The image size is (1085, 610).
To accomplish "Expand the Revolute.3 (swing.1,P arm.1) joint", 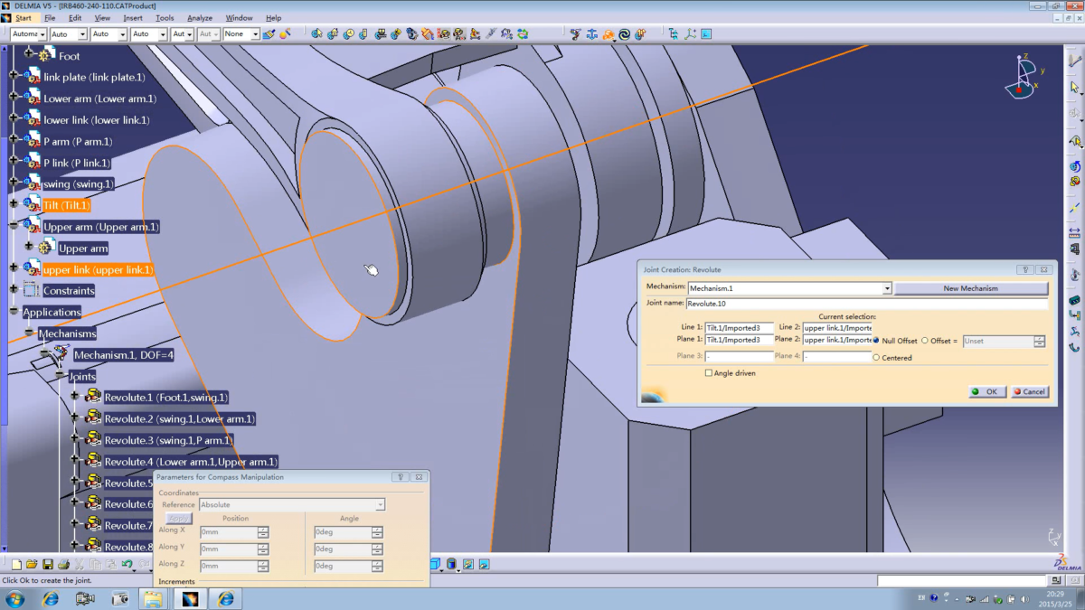I will pos(75,440).
